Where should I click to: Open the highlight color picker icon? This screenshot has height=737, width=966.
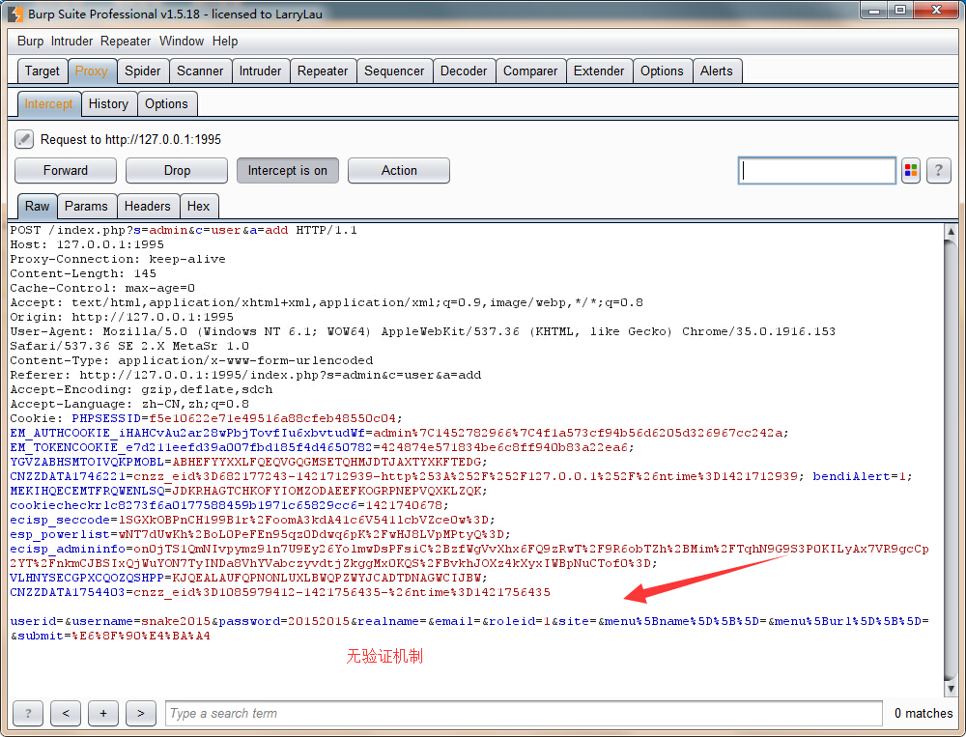point(911,171)
